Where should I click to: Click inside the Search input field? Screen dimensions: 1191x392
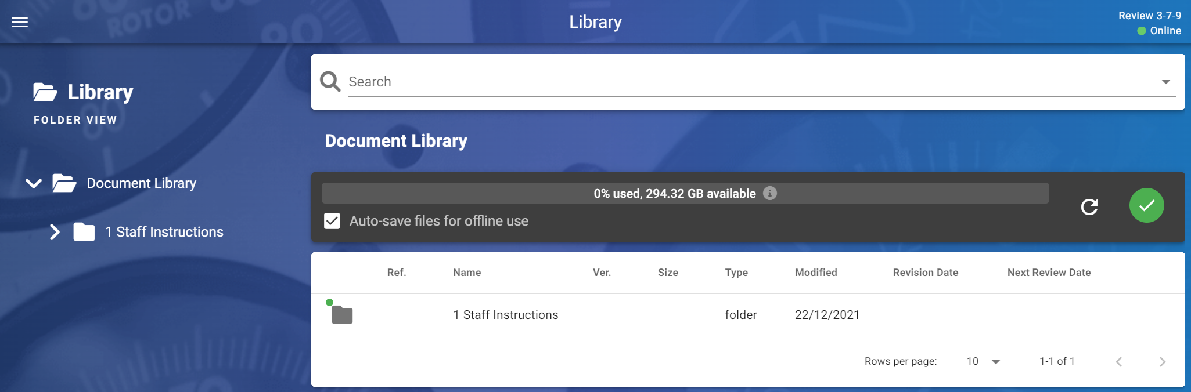tap(749, 82)
